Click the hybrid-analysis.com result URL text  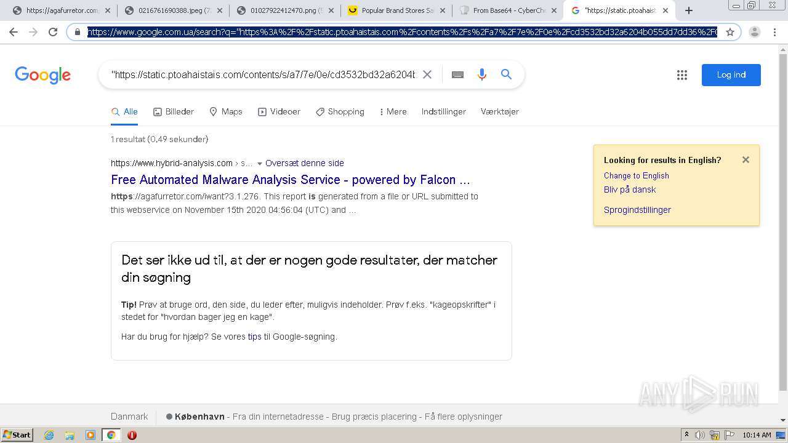[x=172, y=163]
